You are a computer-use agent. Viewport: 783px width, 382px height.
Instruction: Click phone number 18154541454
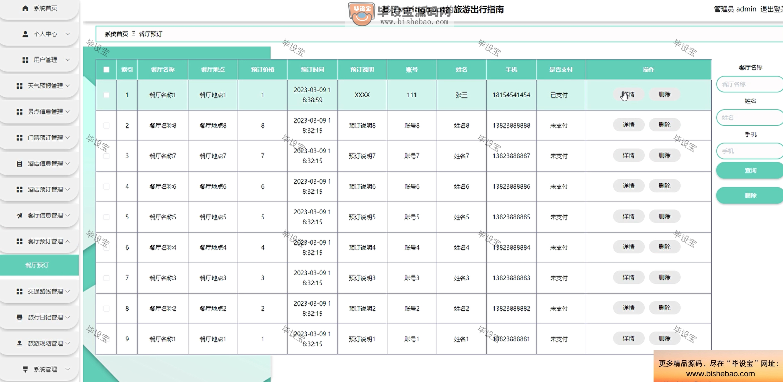pyautogui.click(x=511, y=95)
